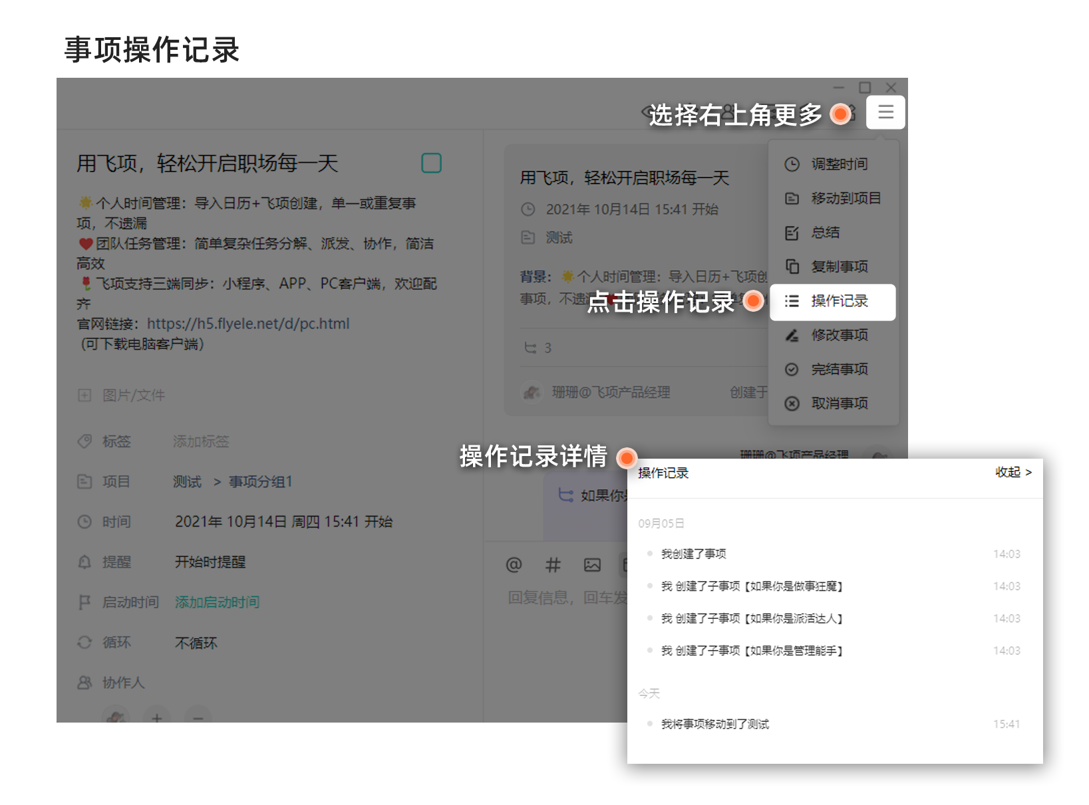
Task: Open the h5.flyele.net official website link
Action: [x=247, y=324]
